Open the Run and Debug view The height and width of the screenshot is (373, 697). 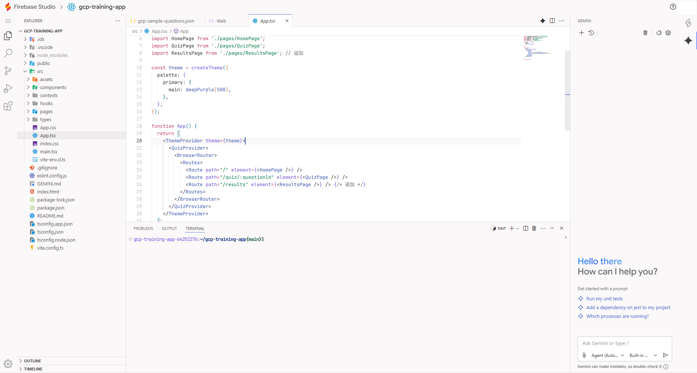[x=8, y=88]
